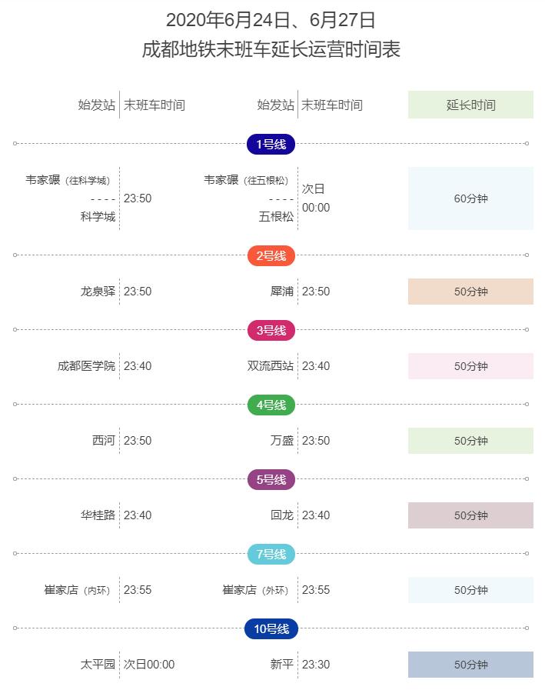The width and height of the screenshot is (545, 690).
Task: Click the purple 5号线 line badge
Action: pos(271,479)
